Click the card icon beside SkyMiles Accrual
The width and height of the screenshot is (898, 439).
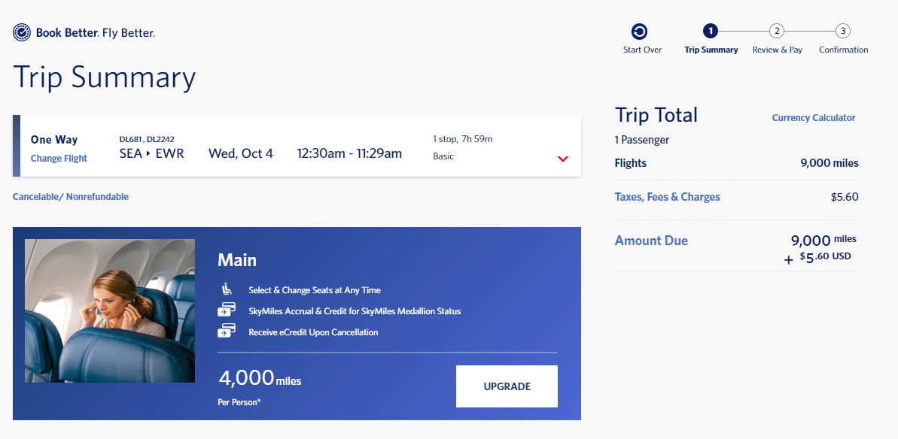point(226,310)
